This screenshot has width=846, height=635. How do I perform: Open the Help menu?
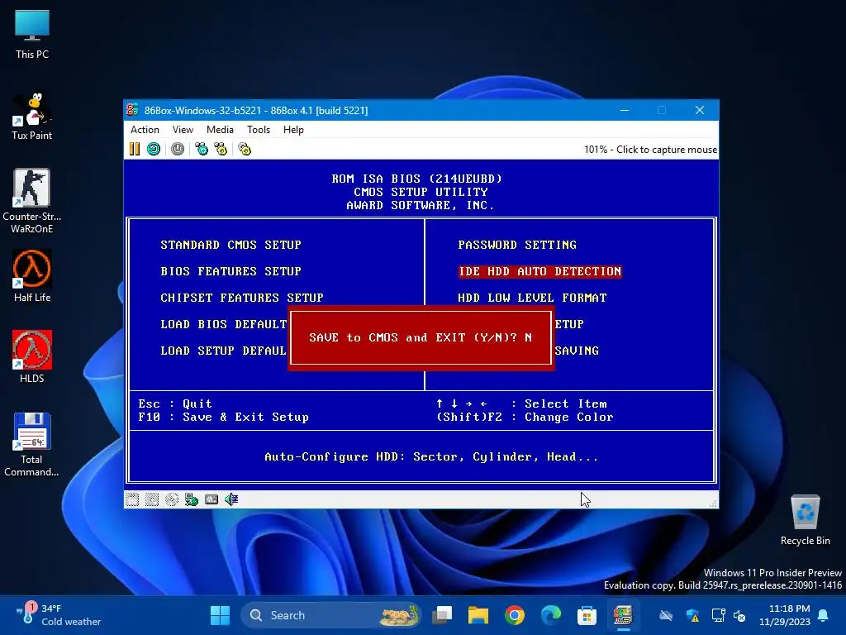293,130
